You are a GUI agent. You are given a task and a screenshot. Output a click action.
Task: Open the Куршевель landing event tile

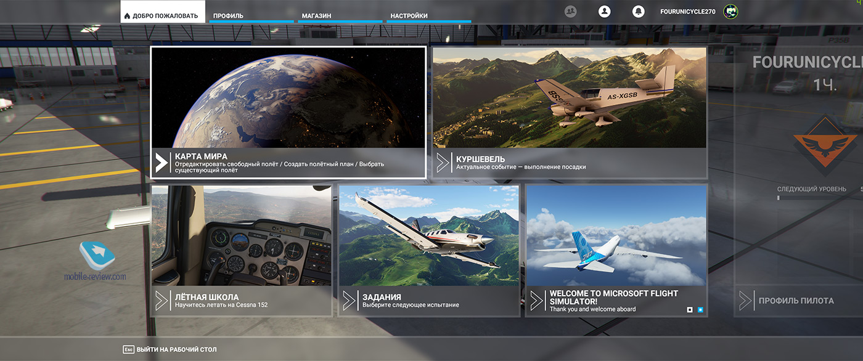tap(570, 112)
